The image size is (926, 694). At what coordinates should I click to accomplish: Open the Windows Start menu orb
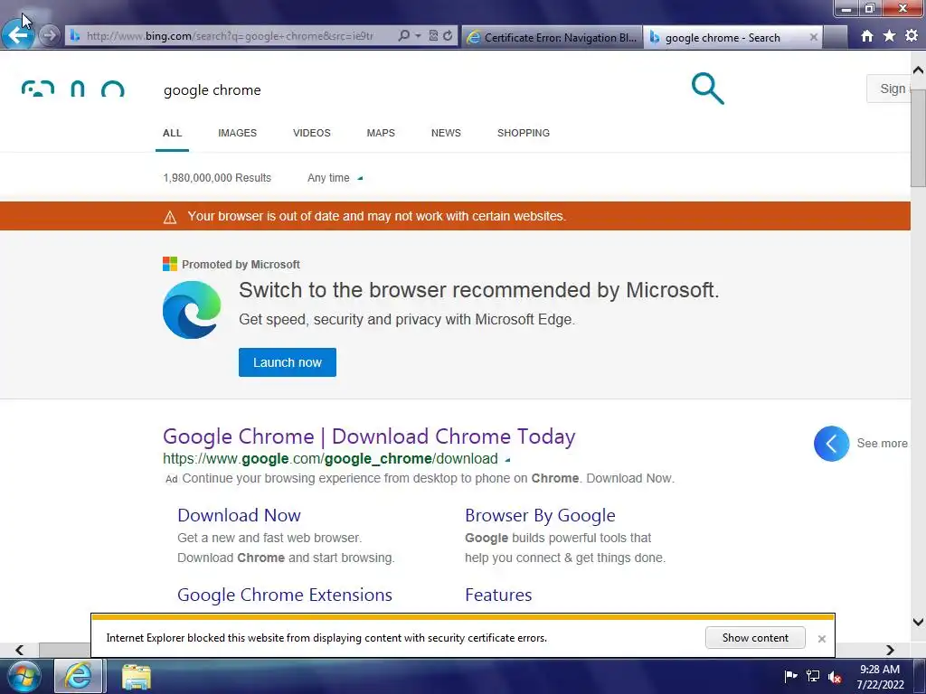coord(24,677)
